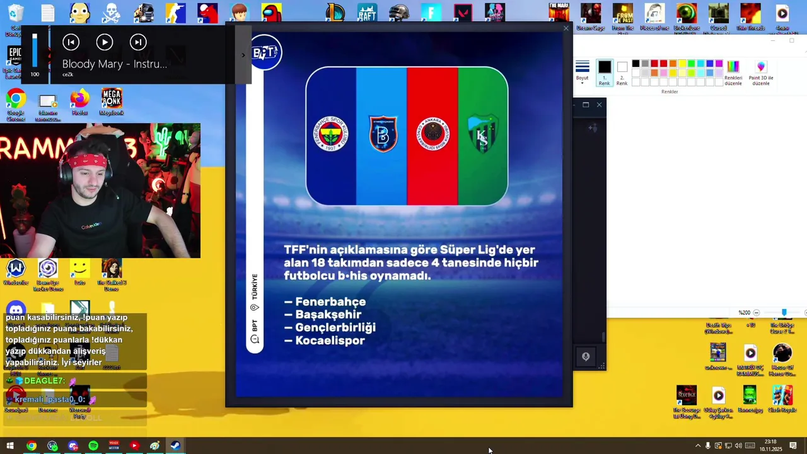Open Pieces of me desktop shortcut
The width and height of the screenshot is (807, 454).
point(654,17)
